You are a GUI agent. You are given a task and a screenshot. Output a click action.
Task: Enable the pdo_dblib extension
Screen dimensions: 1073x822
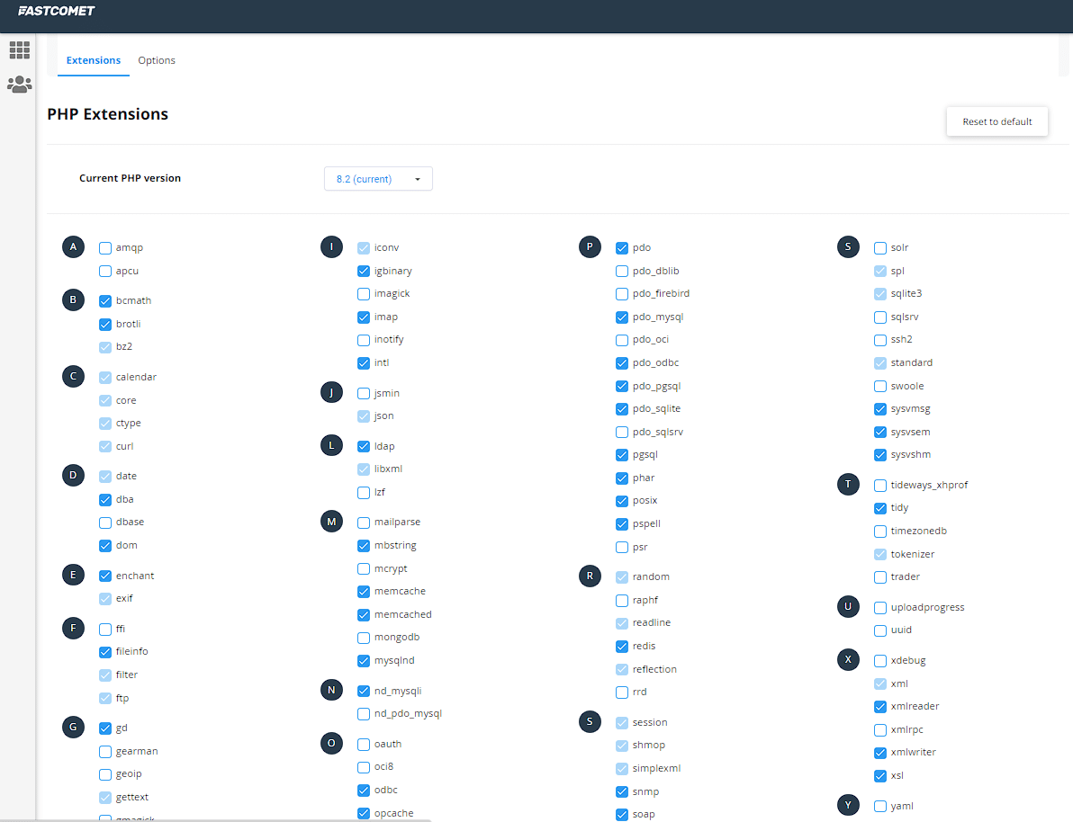click(x=622, y=272)
